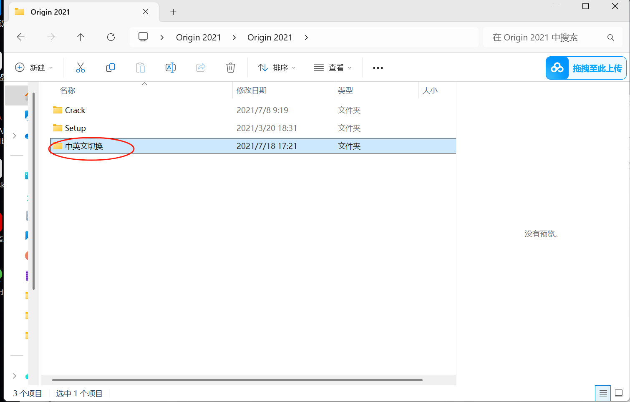This screenshot has height=402, width=630.
Task: Refresh the current folder view
Action: 111,37
